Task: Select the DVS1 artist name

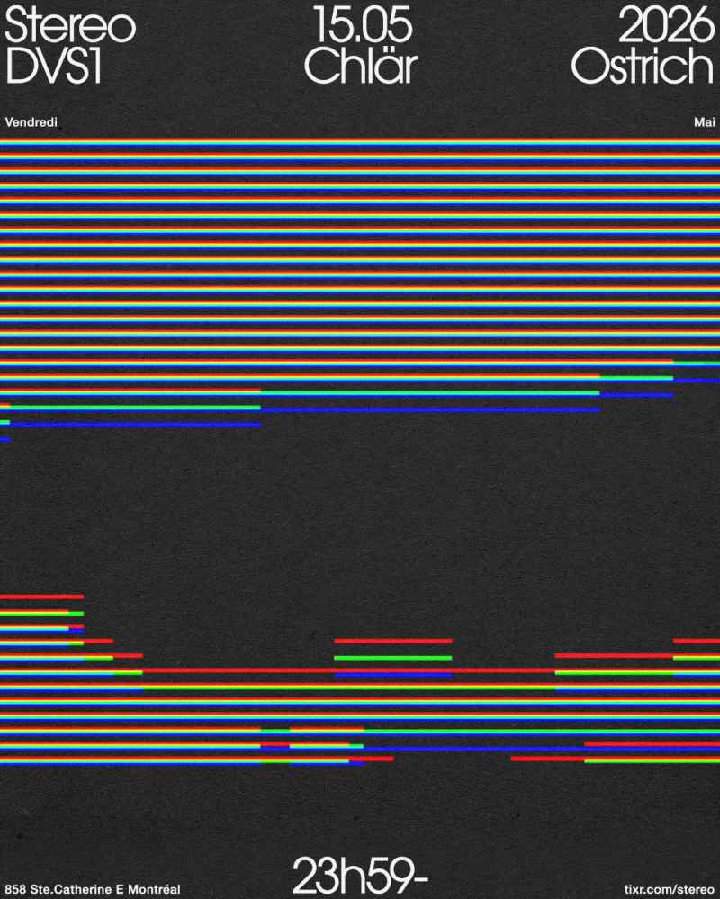Action: coord(53,67)
